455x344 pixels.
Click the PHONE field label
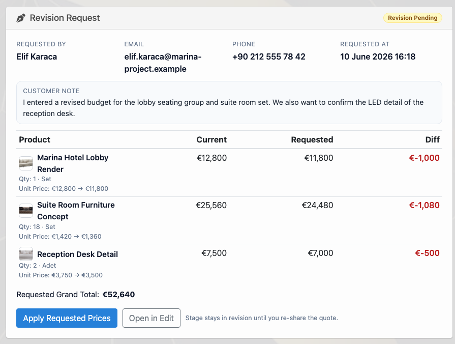click(244, 44)
